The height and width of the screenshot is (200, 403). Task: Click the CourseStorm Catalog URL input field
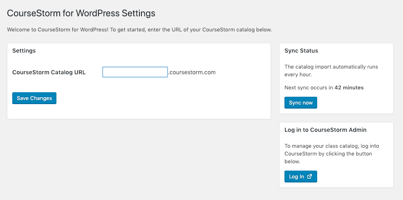(135, 72)
